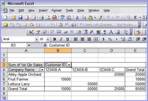
Task: Increase decimal places
Action: [x=123, y=39]
